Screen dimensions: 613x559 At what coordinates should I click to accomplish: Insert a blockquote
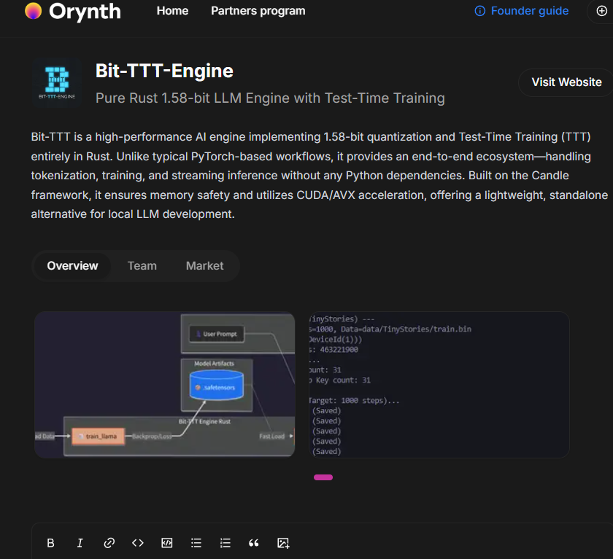[x=254, y=543]
